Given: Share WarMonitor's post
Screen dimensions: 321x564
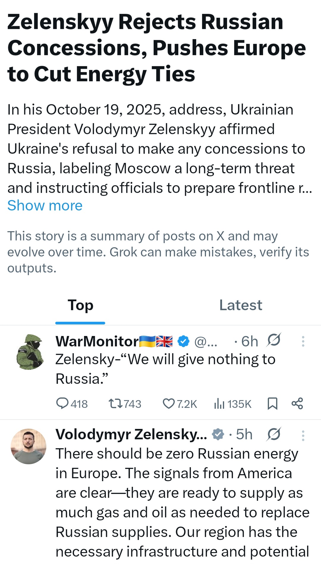Looking at the screenshot, I should point(297,404).
